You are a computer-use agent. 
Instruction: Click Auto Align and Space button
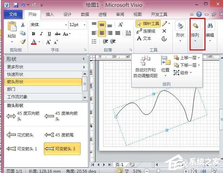point(145,67)
